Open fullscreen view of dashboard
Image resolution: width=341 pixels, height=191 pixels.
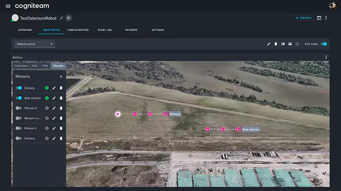click(297, 44)
